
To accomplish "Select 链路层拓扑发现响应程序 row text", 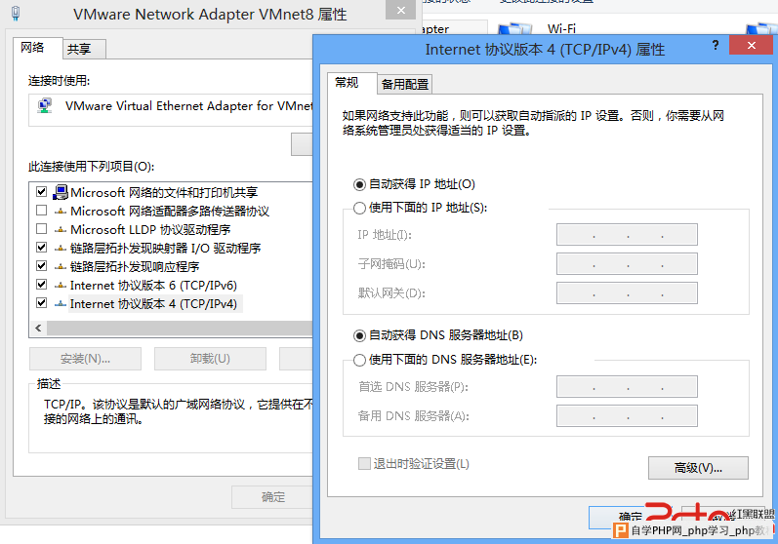I will tap(135, 266).
